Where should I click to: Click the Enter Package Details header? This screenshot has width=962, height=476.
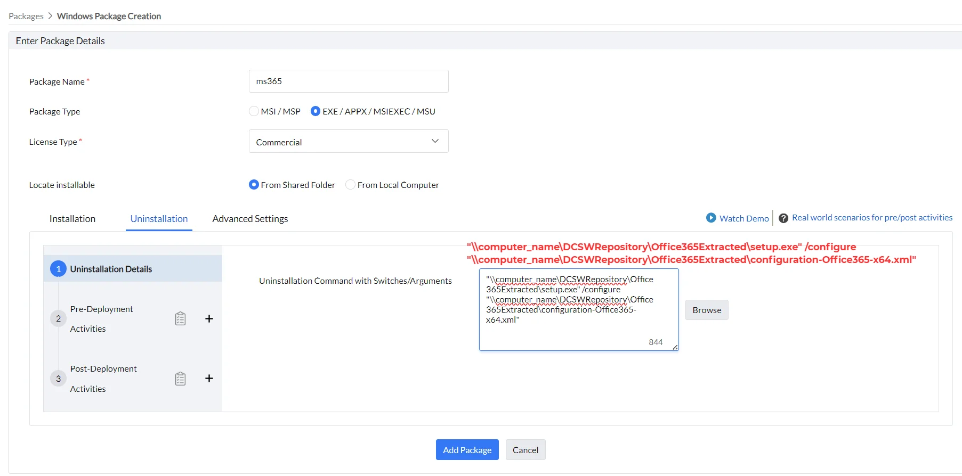(x=60, y=41)
